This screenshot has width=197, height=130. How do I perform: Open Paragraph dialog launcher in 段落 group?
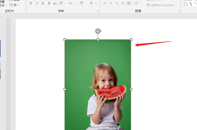tap(179, 11)
